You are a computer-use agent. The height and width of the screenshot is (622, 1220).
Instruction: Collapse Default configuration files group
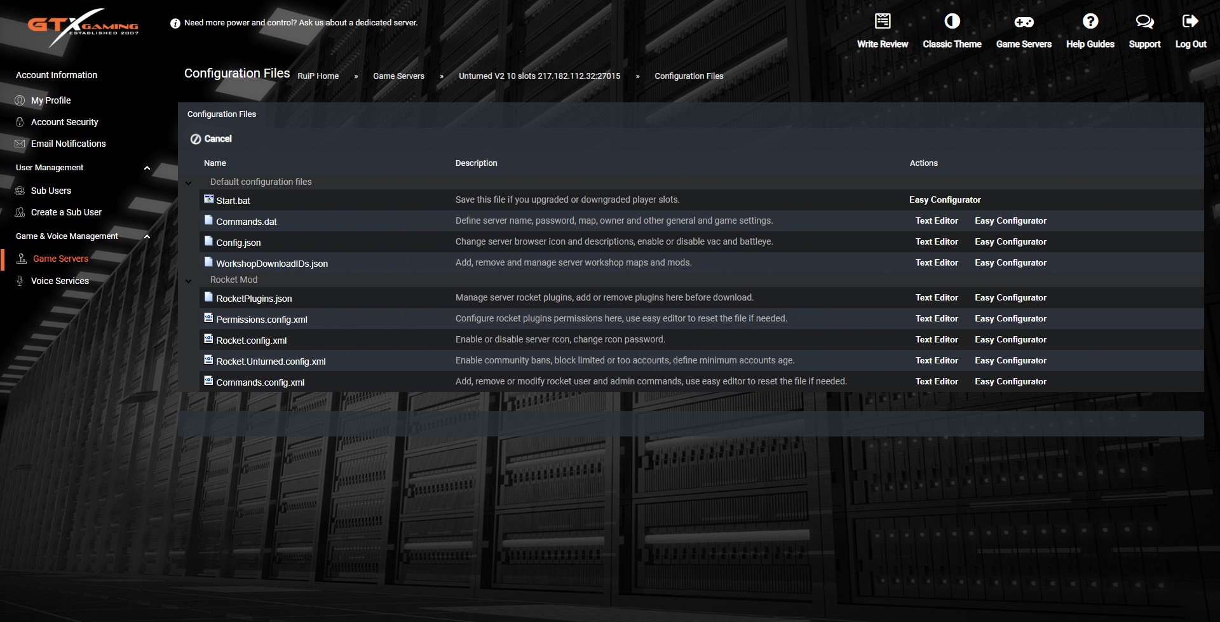coord(189,183)
